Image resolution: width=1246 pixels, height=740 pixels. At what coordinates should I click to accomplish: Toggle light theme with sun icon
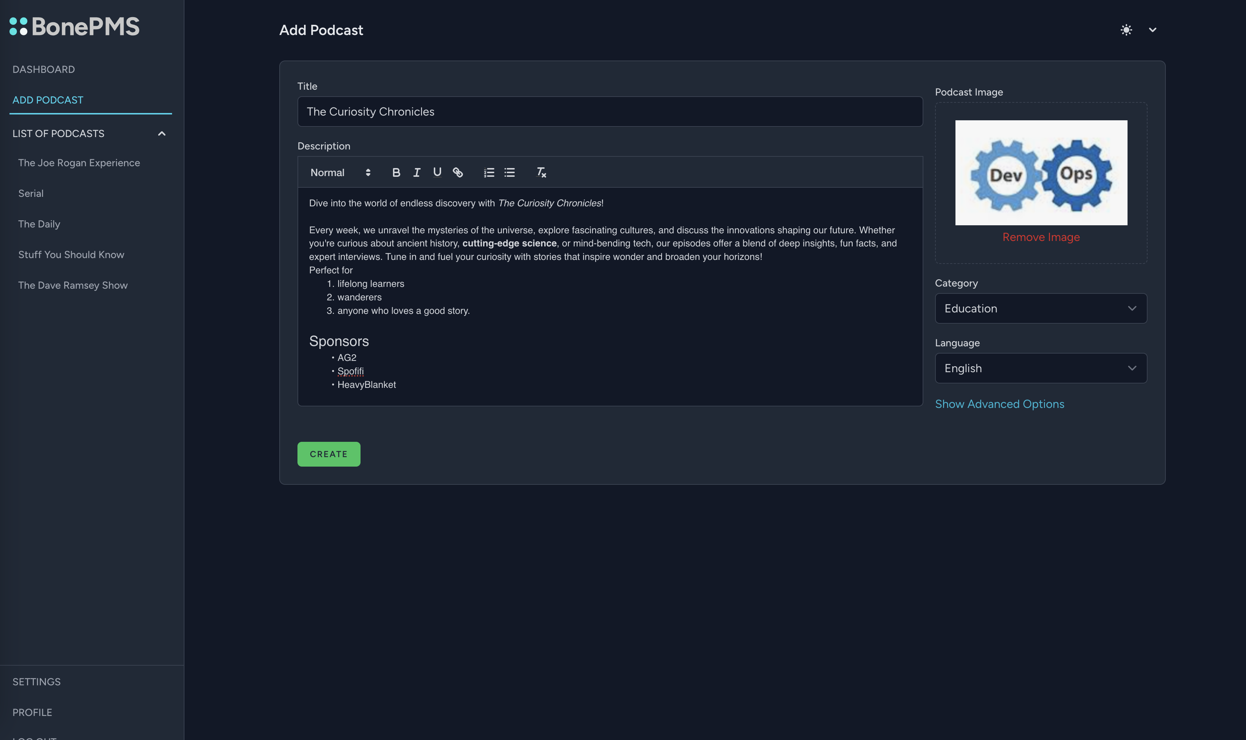tap(1126, 30)
